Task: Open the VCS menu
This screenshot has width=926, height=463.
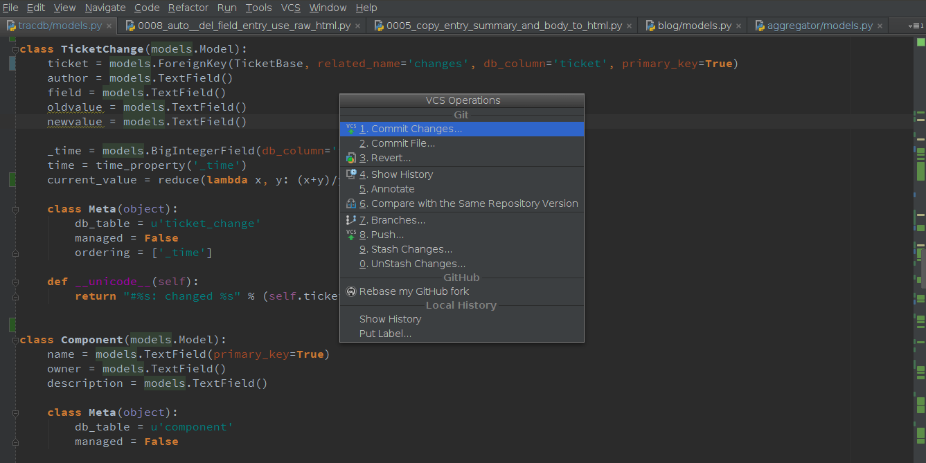Action: [291, 8]
